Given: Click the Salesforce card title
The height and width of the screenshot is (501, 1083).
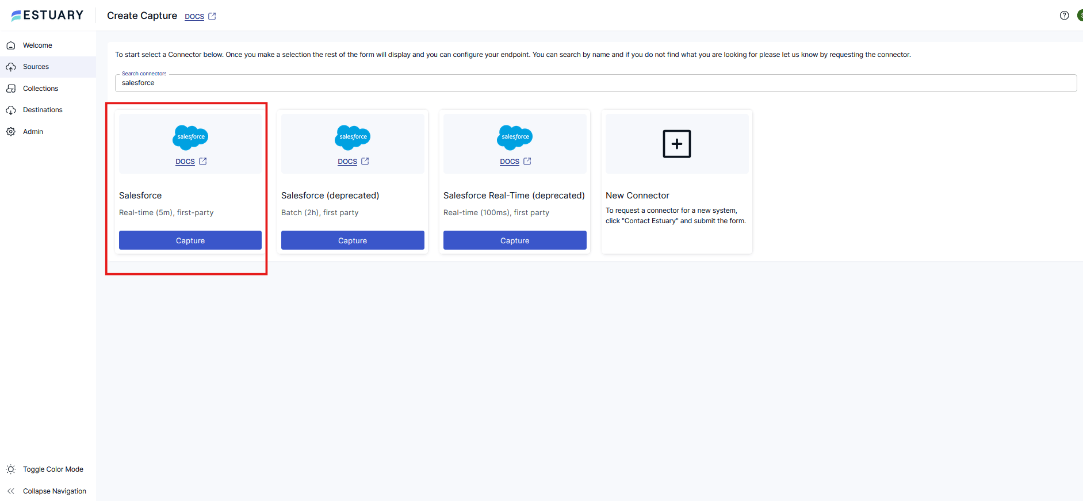Looking at the screenshot, I should [x=140, y=196].
